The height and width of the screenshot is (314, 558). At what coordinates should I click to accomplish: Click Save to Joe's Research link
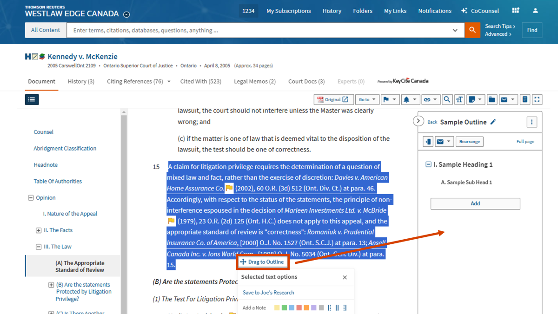click(268, 293)
